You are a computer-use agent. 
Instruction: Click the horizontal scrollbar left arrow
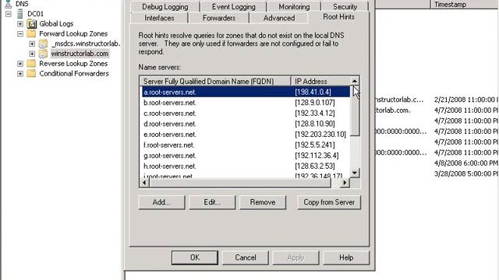144,183
